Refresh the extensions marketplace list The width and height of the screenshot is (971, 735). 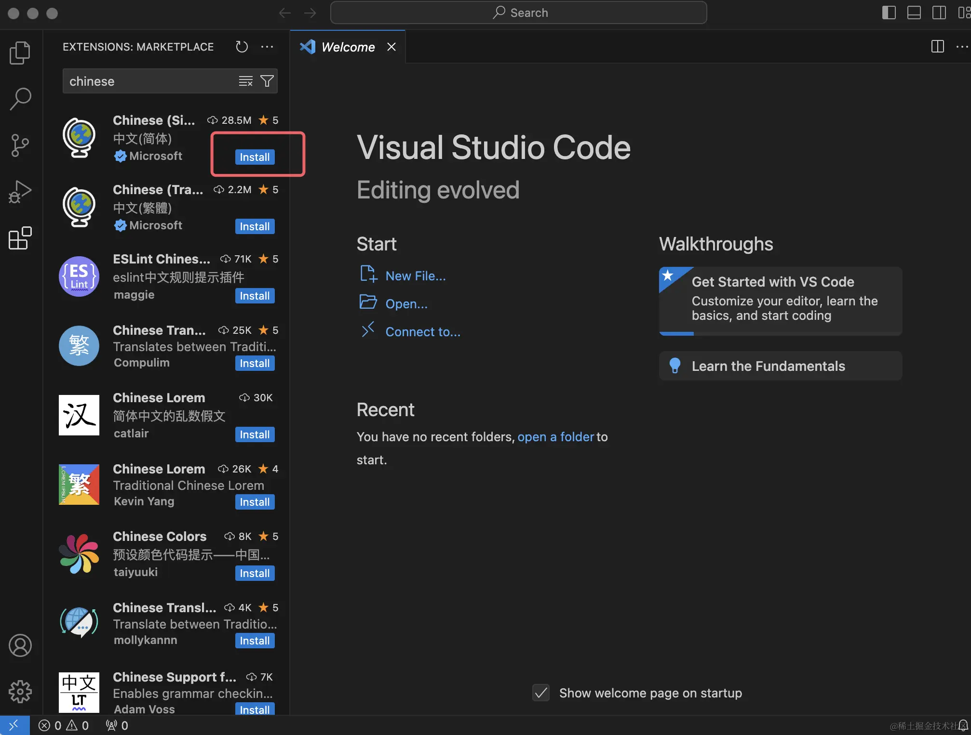[x=242, y=47]
